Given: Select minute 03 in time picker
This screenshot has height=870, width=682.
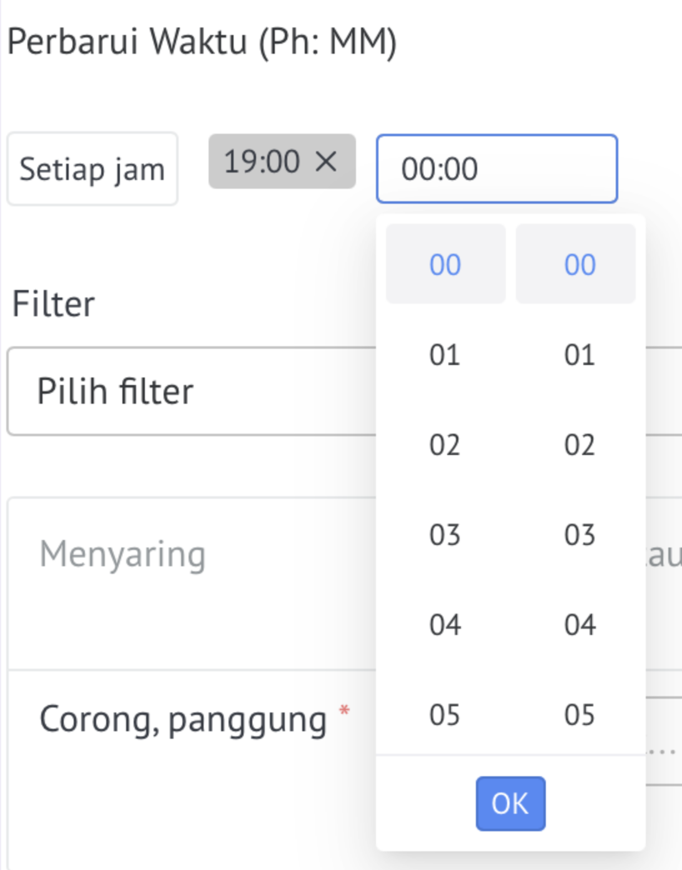Looking at the screenshot, I should [x=575, y=534].
